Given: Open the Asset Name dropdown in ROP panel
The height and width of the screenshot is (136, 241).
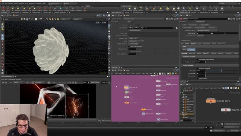Looking at the screenshot, I should tap(201, 22).
